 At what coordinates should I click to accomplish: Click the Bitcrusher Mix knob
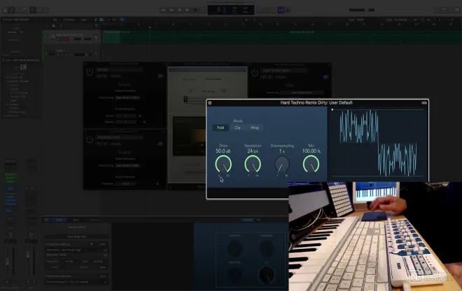pyautogui.click(x=311, y=164)
